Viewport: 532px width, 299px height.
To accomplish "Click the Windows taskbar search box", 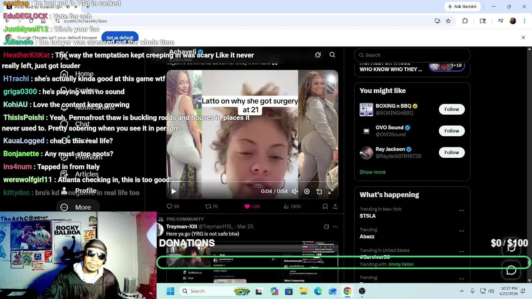I will point(214,291).
